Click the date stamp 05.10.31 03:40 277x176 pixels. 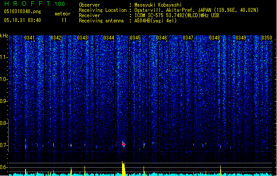tap(22, 20)
